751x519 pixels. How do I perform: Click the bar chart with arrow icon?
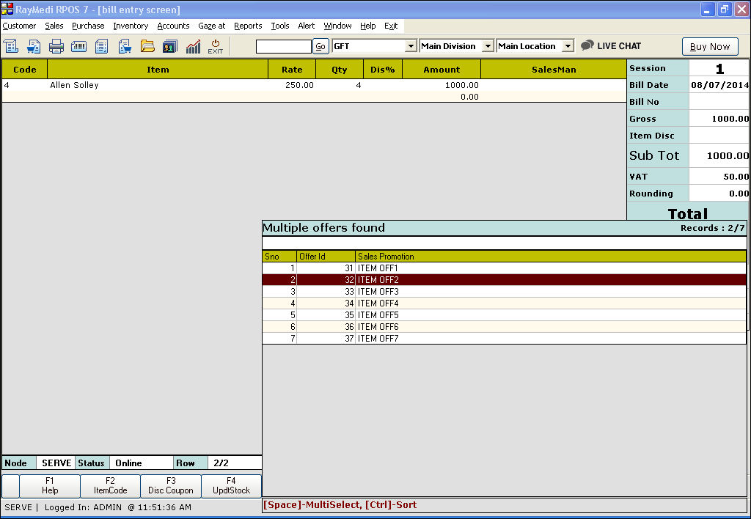tap(193, 46)
